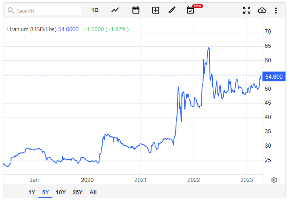Click the Search input field
290x203 pixels.
(43, 10)
